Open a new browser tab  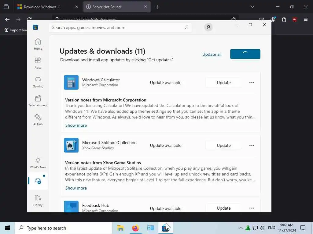point(157,7)
